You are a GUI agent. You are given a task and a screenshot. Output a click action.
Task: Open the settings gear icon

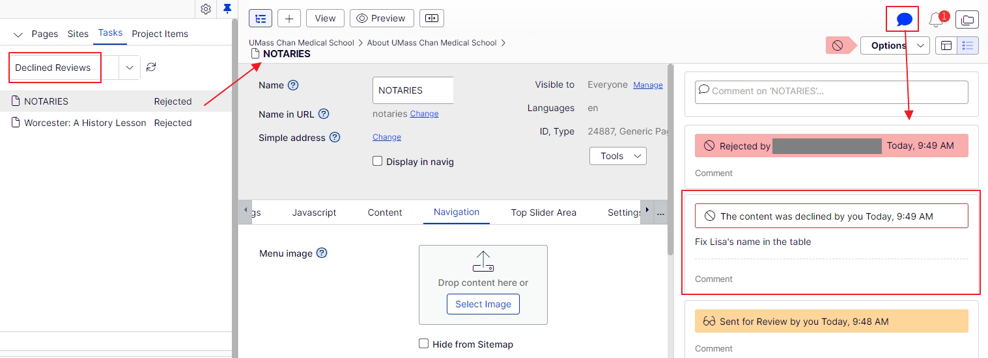tap(206, 9)
